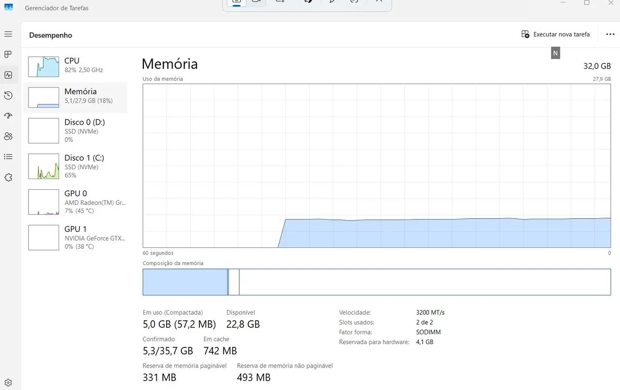Open the three-dot more options menu

[x=610, y=34]
